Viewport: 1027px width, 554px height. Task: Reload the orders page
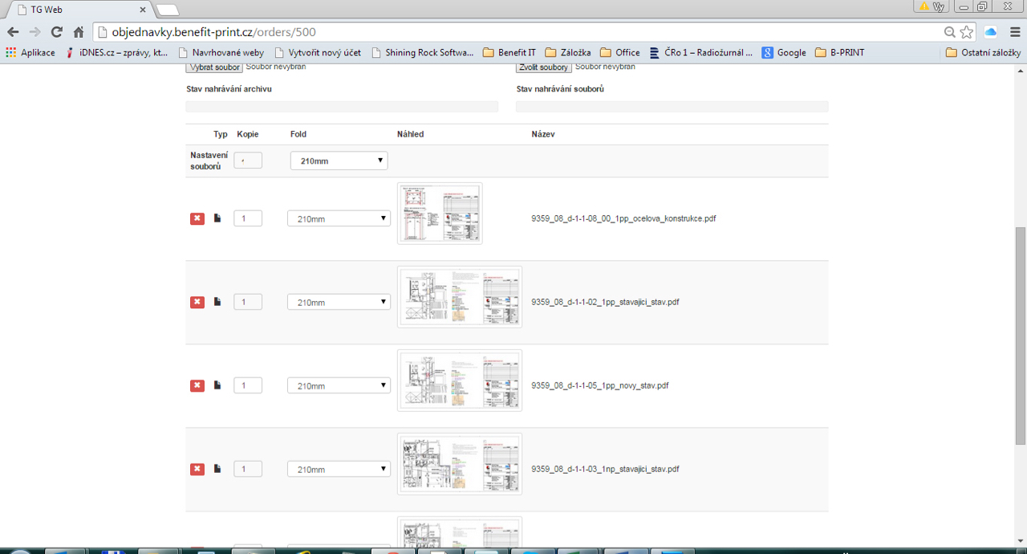click(x=56, y=32)
